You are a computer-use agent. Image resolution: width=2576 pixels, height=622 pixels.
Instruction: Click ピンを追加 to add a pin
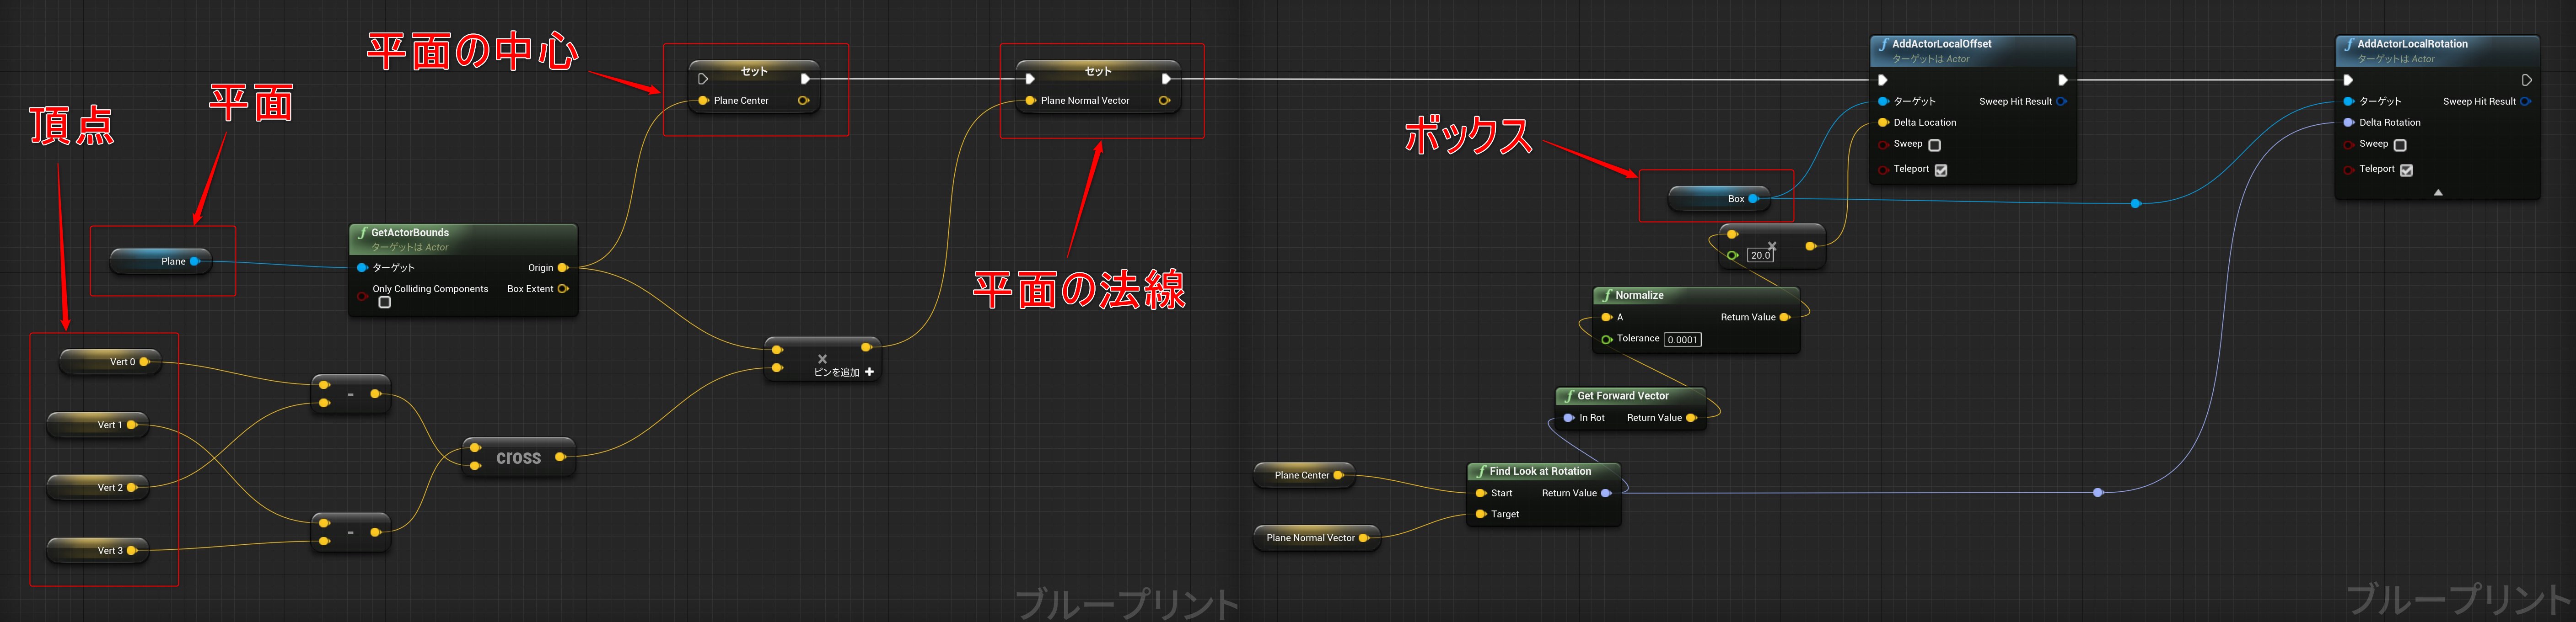[x=844, y=372]
